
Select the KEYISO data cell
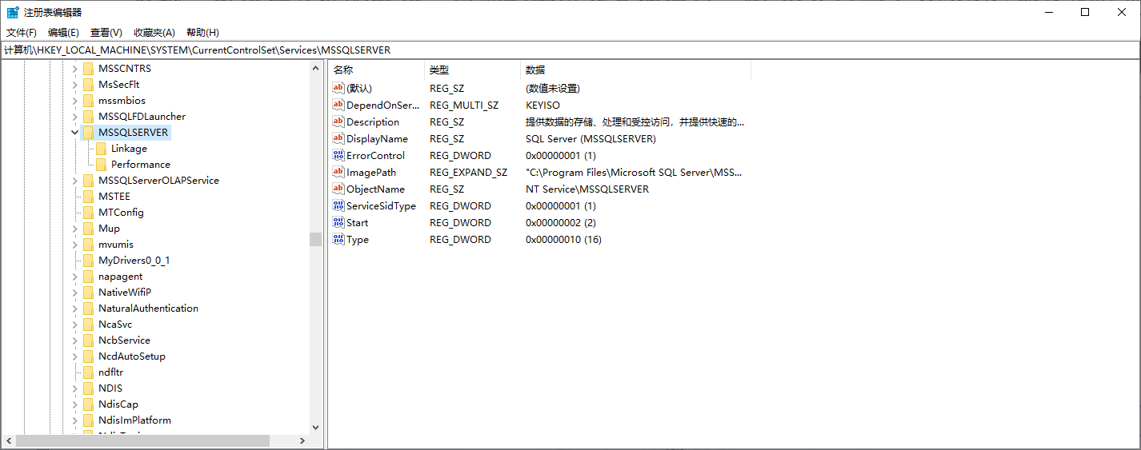[542, 105]
